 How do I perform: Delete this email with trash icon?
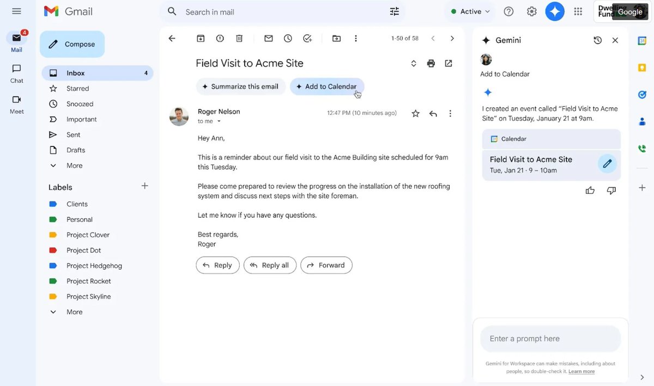tap(239, 38)
